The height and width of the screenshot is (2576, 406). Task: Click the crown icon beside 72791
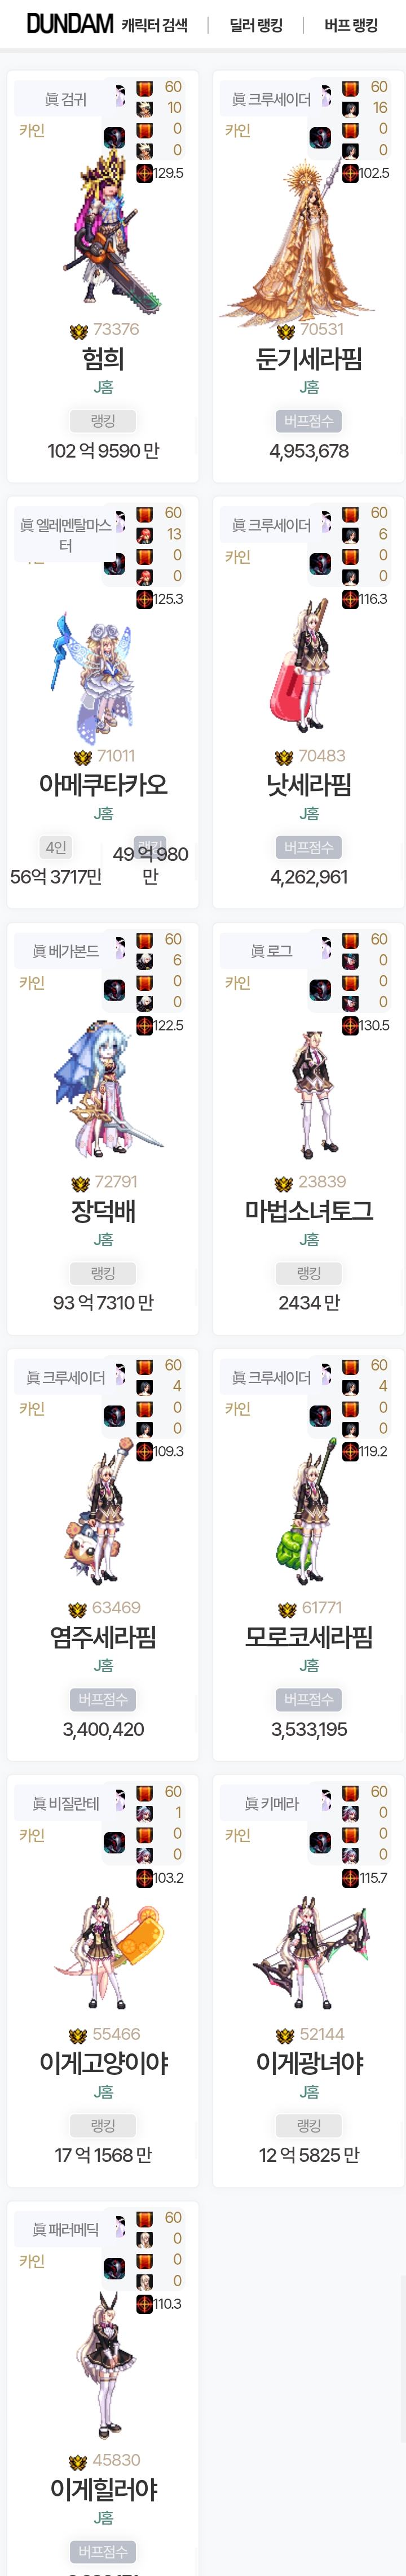(80, 1183)
